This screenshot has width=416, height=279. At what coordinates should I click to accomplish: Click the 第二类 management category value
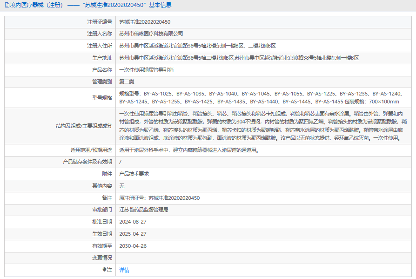click(127, 82)
